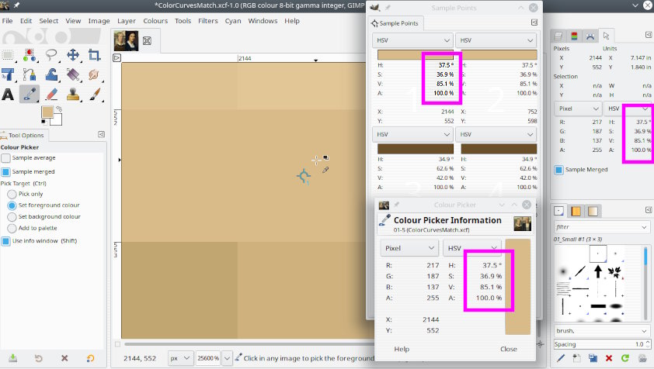Restore tool preset icon in Tool Options
Screen dimensions: 654x369
[x=38, y=358]
